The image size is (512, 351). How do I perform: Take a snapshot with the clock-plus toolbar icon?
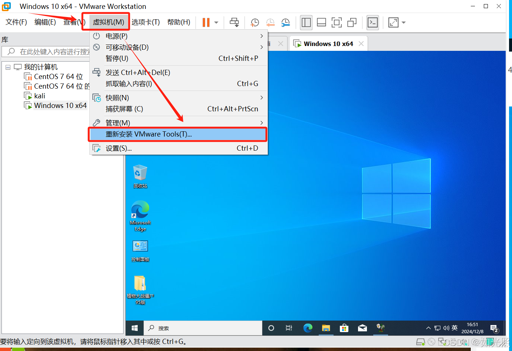coord(255,23)
